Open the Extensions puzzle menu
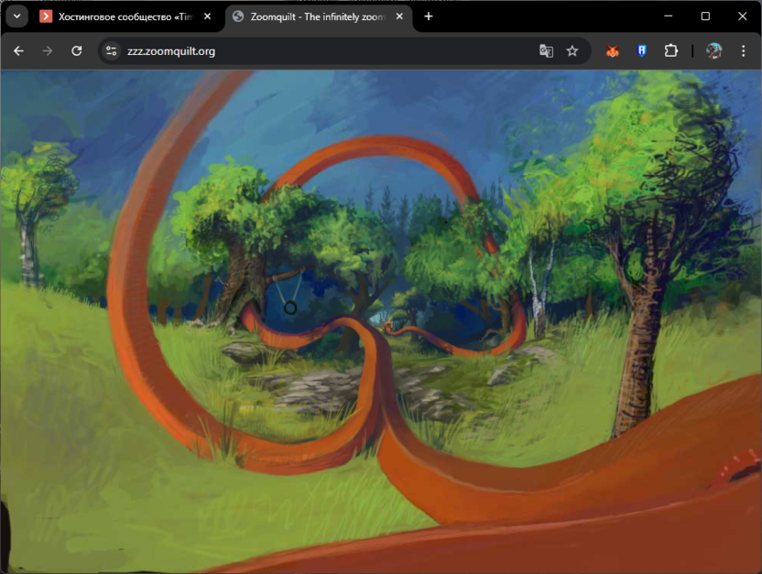 671,51
